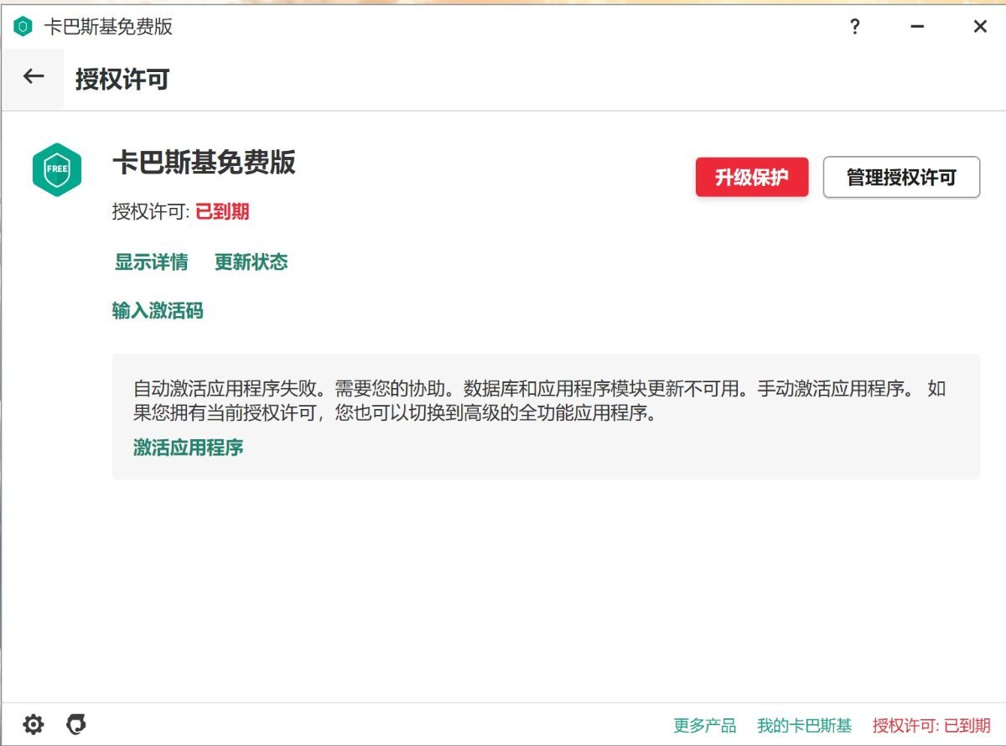Click the 更新状态 link

coord(251,262)
